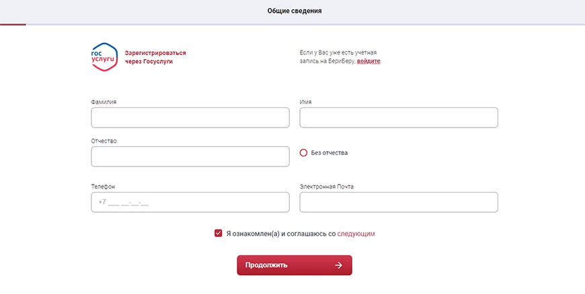
Task: Click the arrow icon inside Продолжить button
Action: [338, 265]
